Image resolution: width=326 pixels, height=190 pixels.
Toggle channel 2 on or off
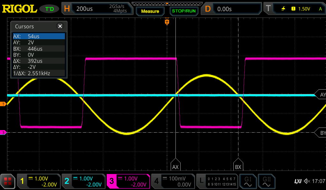point(67,181)
